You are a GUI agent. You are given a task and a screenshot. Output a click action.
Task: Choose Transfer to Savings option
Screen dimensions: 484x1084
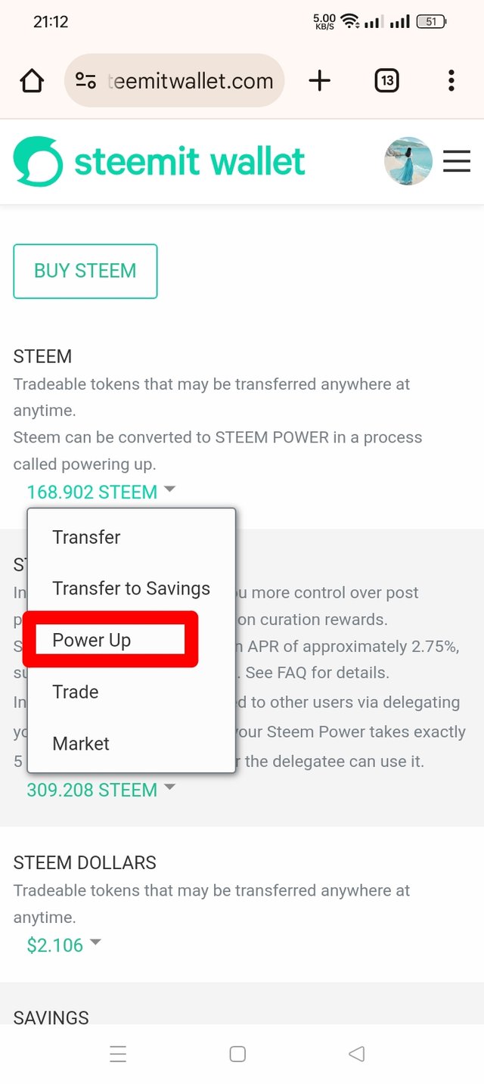(132, 589)
